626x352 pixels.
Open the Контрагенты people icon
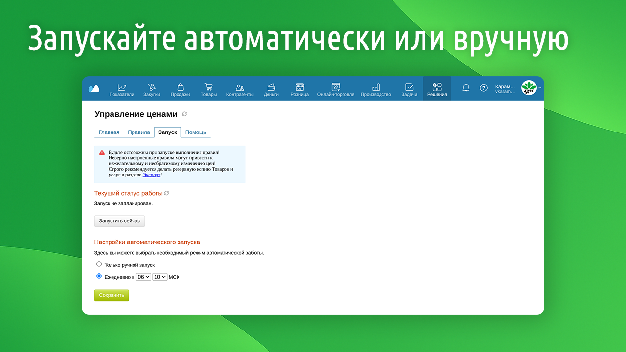click(240, 88)
